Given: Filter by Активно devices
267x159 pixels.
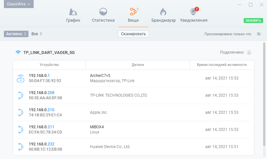Looking at the screenshot, I should [x=16, y=34].
